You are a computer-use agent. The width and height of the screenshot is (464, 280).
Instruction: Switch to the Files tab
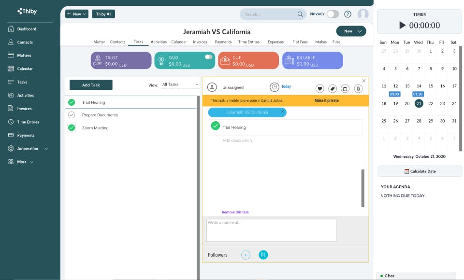pyautogui.click(x=336, y=42)
